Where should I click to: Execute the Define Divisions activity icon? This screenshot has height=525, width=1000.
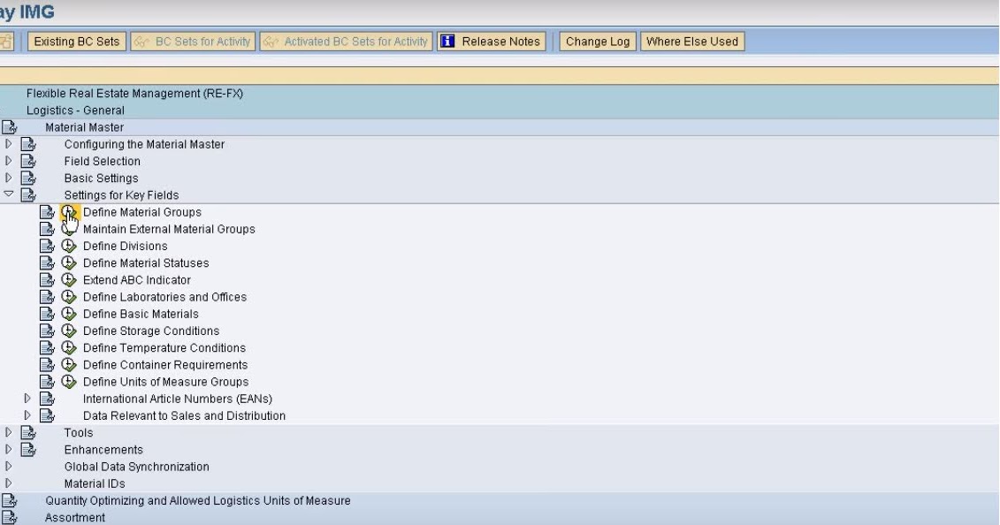coord(69,246)
